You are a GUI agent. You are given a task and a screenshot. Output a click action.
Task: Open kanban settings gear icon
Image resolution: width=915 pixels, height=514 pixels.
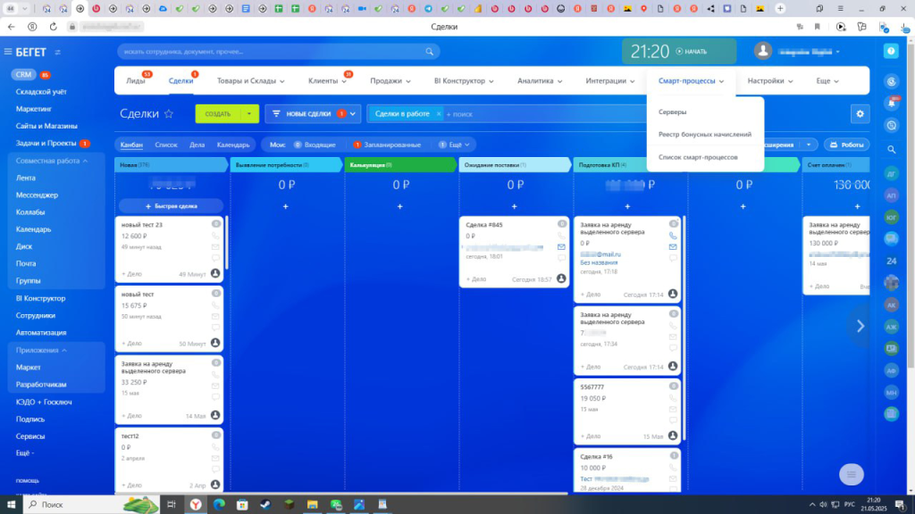(860, 113)
